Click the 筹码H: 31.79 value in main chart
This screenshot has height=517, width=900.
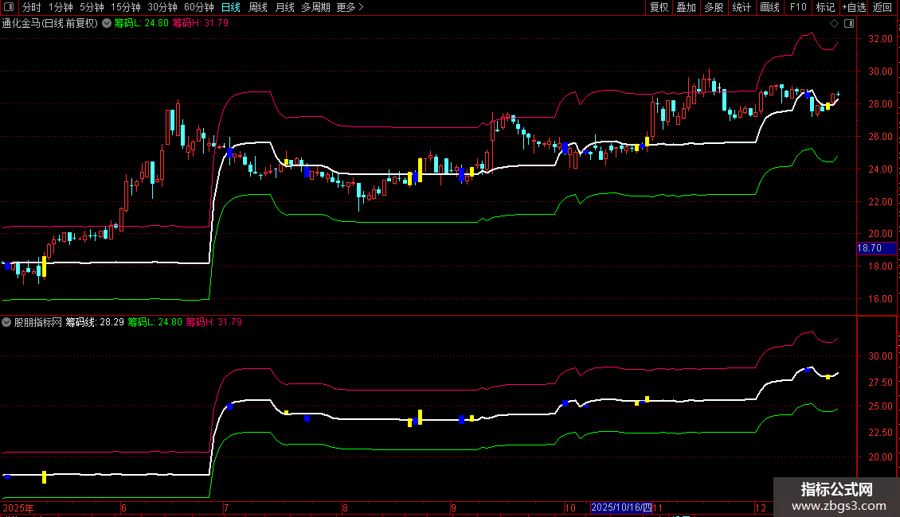201,23
